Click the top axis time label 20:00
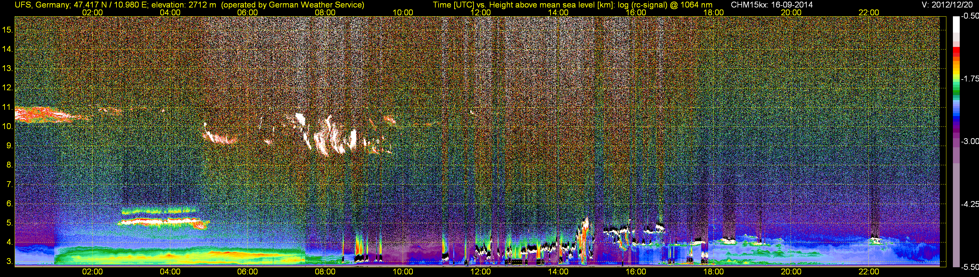The image size is (979, 277). pyautogui.click(x=791, y=12)
